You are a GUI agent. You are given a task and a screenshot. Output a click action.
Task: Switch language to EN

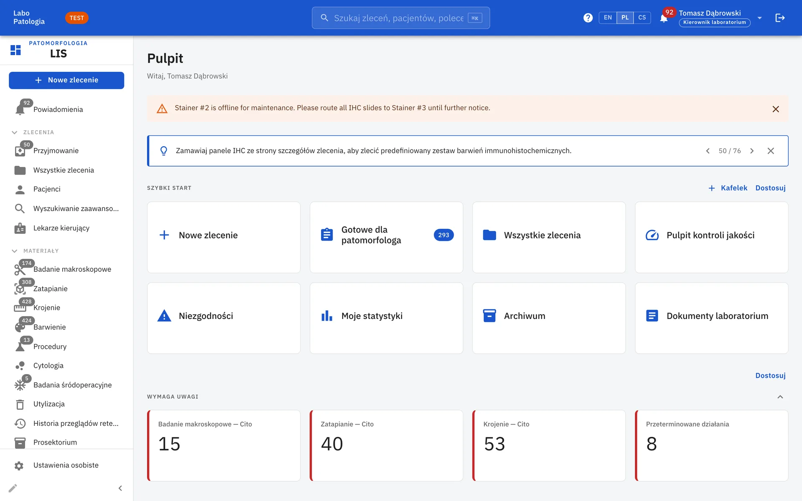(x=608, y=18)
